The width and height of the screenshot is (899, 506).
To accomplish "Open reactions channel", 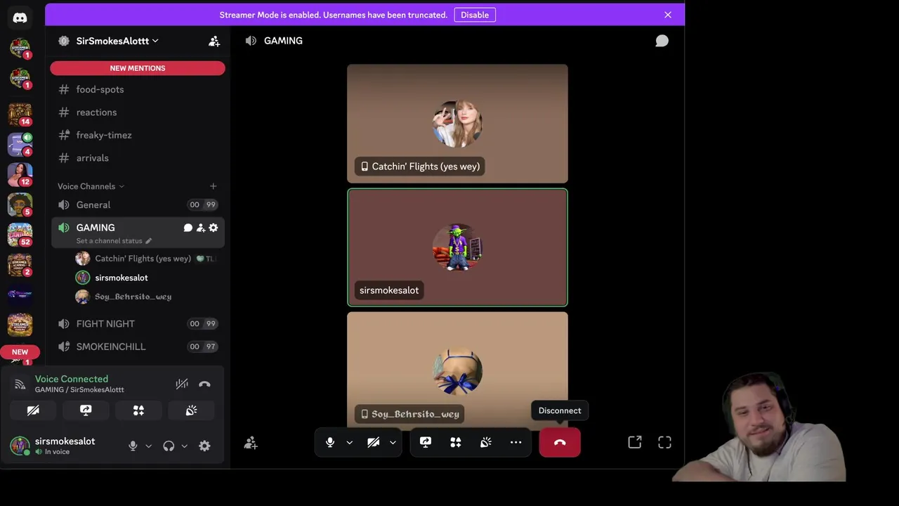I will coord(138,112).
